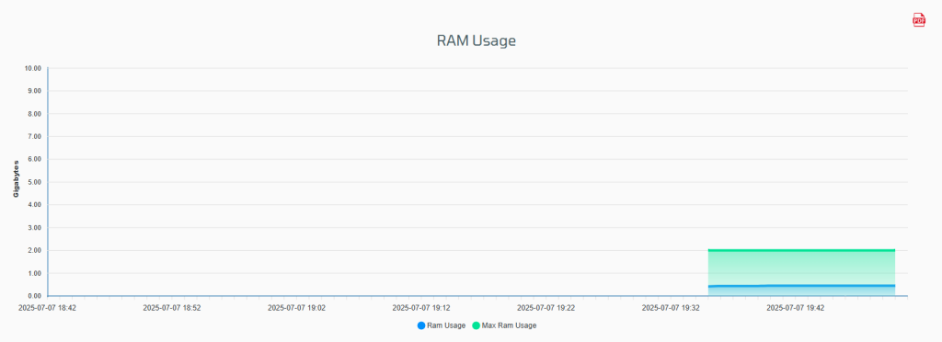Click the 2.00 y-axis value
This screenshot has width=942, height=342.
tap(34, 251)
